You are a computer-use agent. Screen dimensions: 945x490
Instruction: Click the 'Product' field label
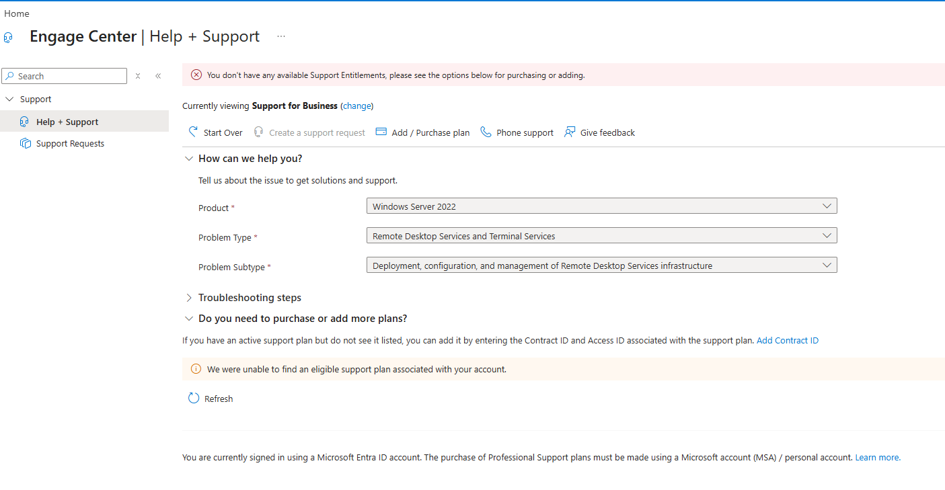[214, 208]
